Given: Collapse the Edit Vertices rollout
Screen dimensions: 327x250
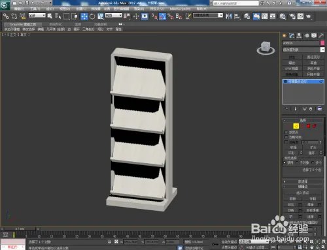Looking at the screenshot, I should pyautogui.click(x=303, y=187).
